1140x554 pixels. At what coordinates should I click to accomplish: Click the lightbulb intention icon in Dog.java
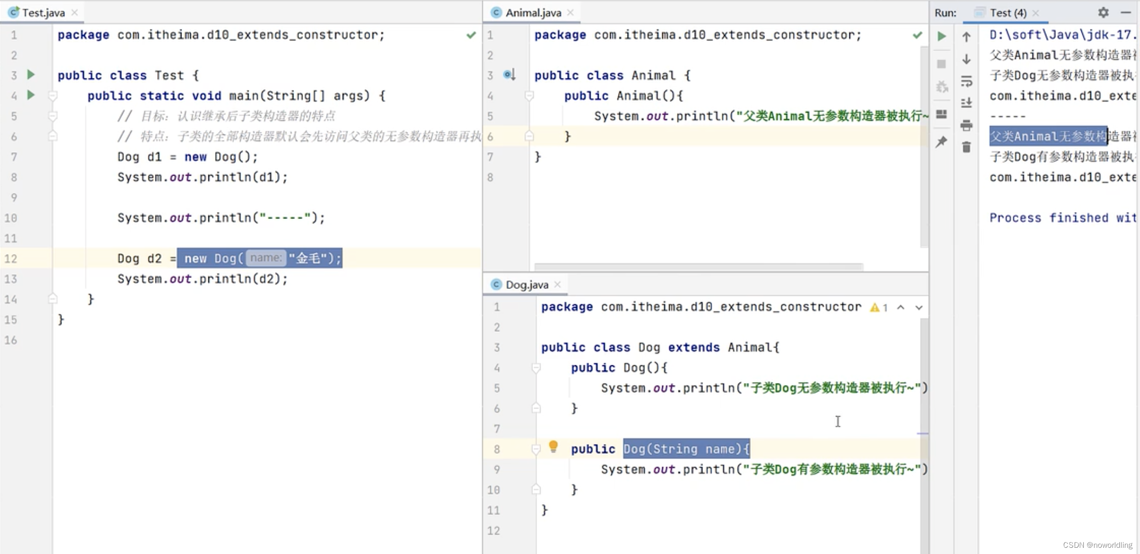coord(553,447)
